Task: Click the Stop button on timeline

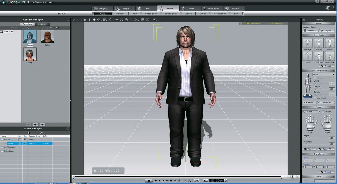Action: 160,181
